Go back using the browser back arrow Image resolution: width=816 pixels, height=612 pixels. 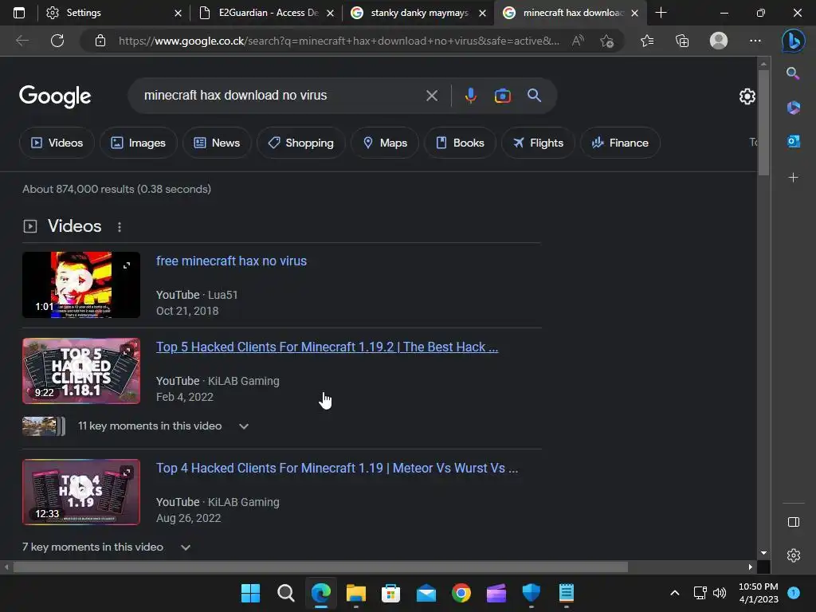pos(22,41)
